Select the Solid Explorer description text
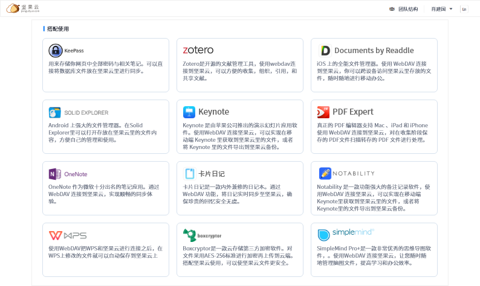 (103, 133)
